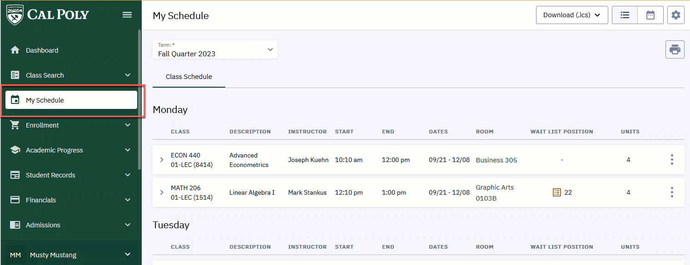The width and height of the screenshot is (690, 265).
Task: Open the Term dropdown Fall Quarter 2023
Action: click(215, 49)
